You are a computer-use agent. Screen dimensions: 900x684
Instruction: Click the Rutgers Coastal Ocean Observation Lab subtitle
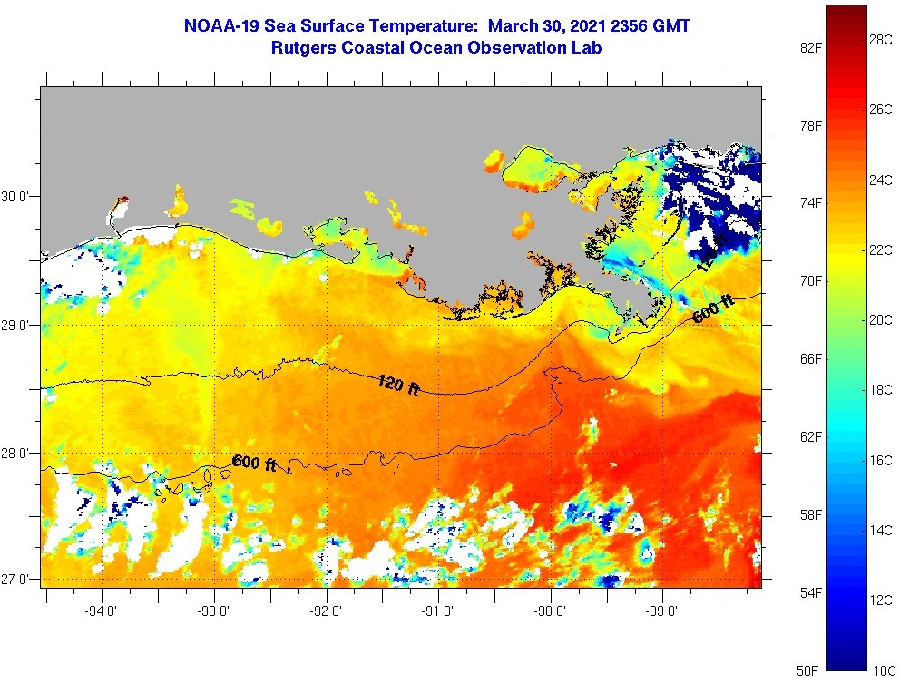click(x=436, y=48)
